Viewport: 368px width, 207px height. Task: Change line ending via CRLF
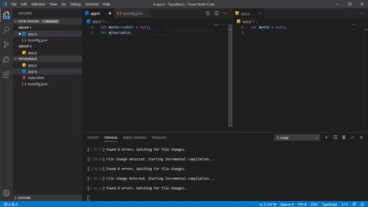[314, 205]
